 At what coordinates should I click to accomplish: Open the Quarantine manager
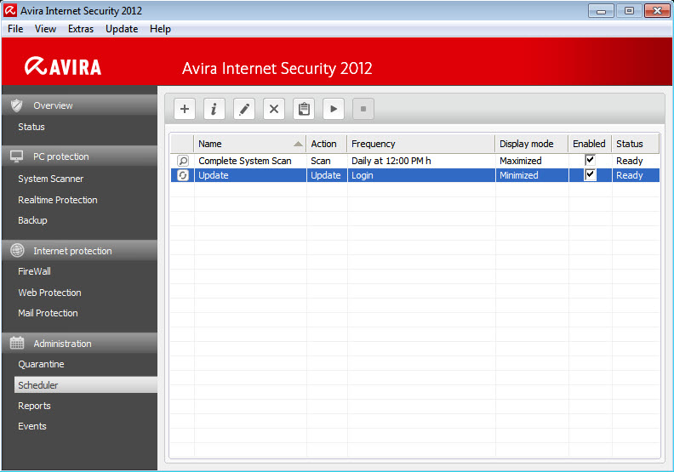click(41, 364)
